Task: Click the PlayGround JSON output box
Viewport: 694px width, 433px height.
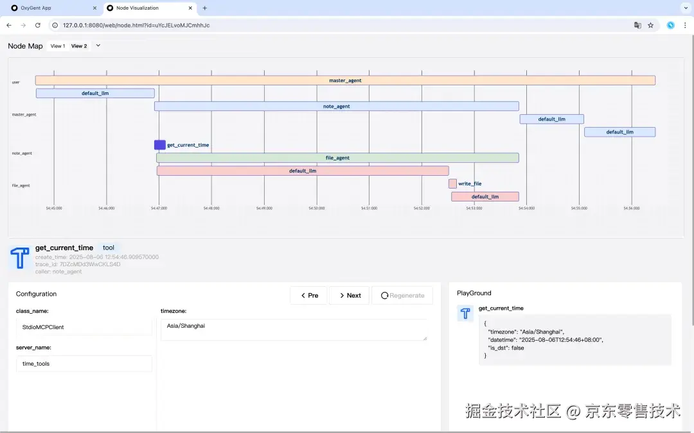Action: (575, 340)
